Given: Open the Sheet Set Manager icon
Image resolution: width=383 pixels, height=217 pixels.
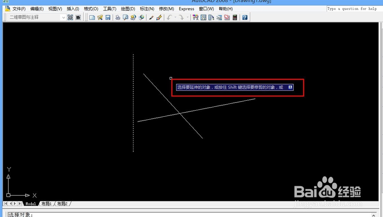Looking at the screenshot, I should point(219,17).
